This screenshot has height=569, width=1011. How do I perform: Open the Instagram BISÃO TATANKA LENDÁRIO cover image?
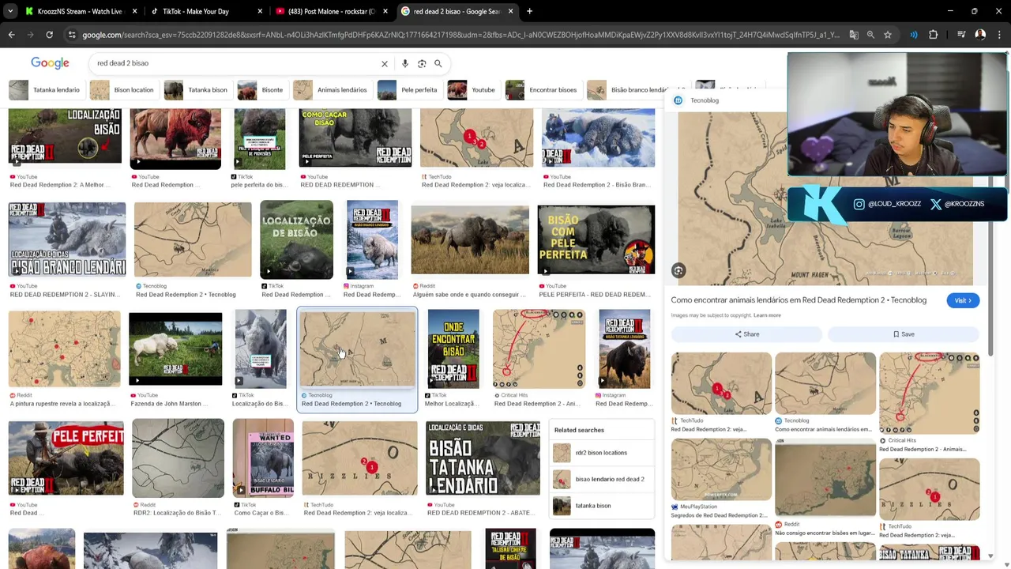625,349
